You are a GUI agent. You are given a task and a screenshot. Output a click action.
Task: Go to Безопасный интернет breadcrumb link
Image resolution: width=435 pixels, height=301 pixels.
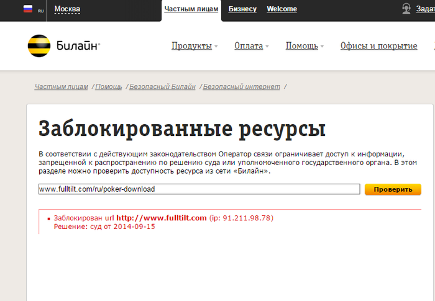point(241,87)
